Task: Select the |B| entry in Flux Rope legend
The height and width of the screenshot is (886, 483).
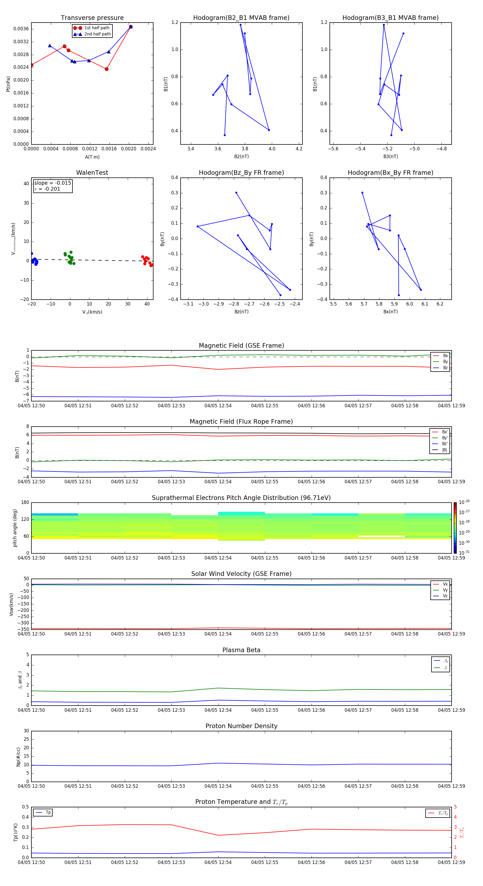Action: pos(440,450)
